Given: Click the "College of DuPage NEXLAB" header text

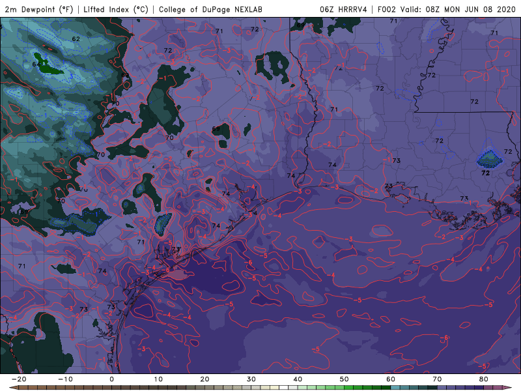Looking at the screenshot, I should tap(210, 10).
